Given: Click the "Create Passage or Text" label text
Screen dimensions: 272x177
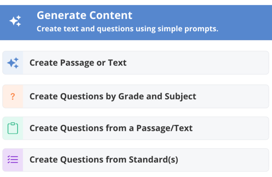Looking at the screenshot, I should point(78,63).
